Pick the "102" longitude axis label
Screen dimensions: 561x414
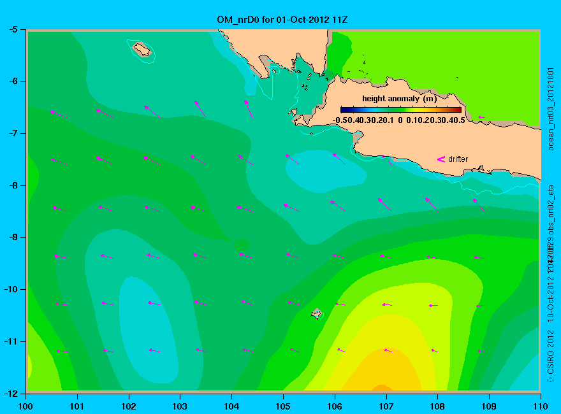point(128,406)
